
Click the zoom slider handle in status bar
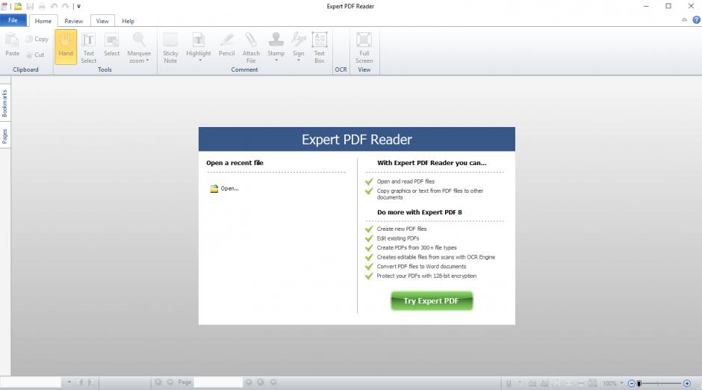(x=639, y=383)
